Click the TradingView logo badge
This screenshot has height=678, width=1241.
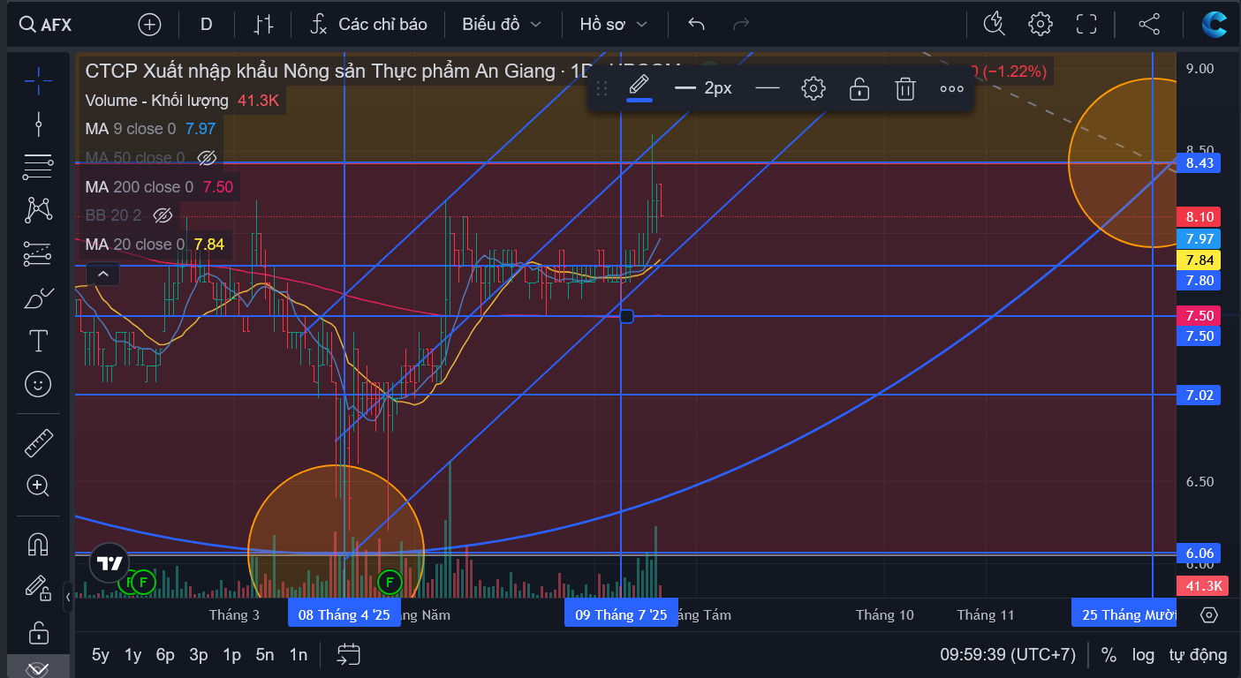(x=110, y=562)
